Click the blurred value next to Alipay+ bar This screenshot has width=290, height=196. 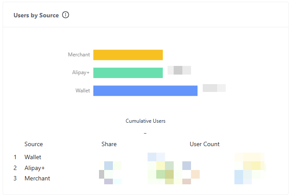[x=179, y=70]
